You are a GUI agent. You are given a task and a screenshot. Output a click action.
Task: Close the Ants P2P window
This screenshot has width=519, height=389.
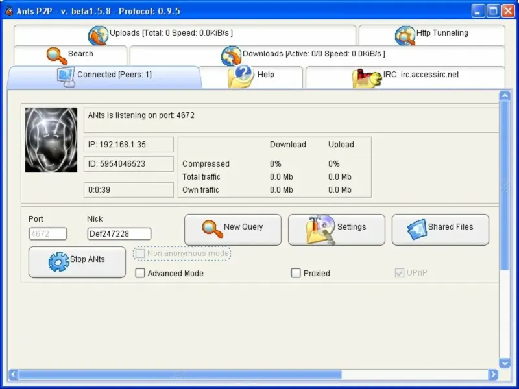click(508, 11)
